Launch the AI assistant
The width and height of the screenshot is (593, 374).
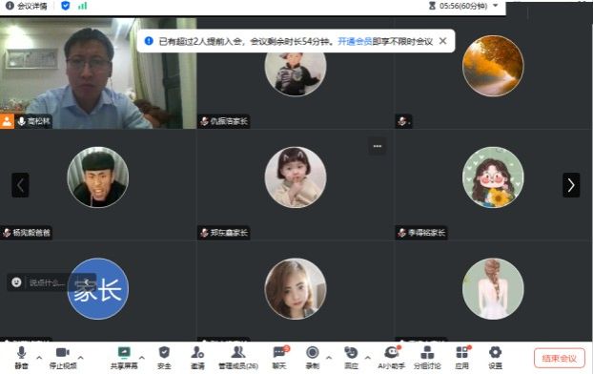392,358
